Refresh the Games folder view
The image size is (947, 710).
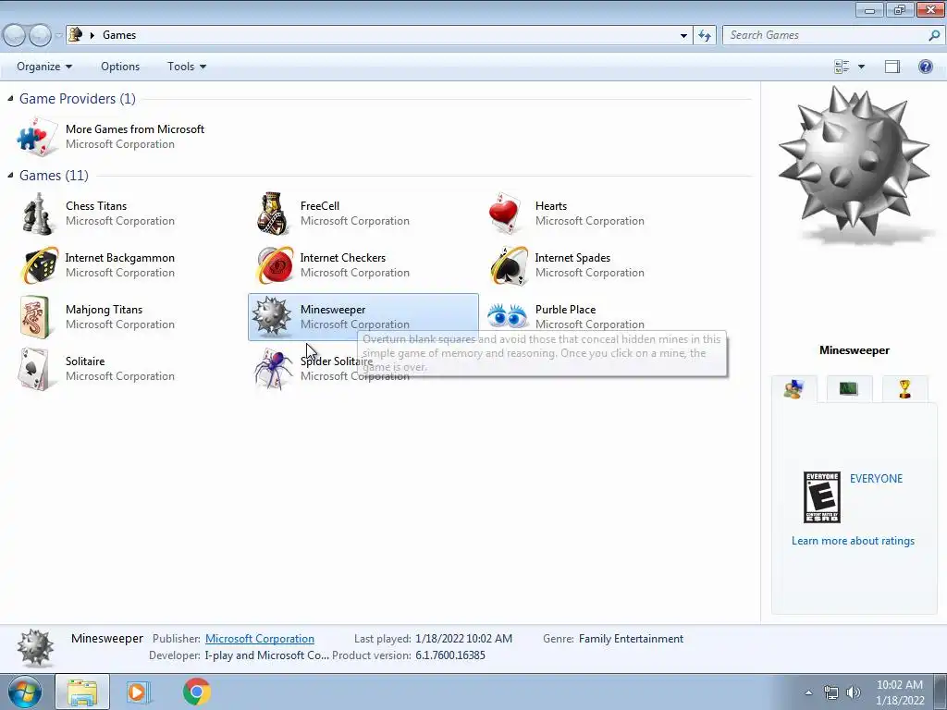(x=705, y=35)
